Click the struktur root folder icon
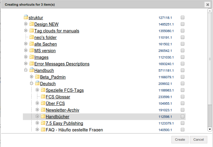The width and height of the screenshot is (213, 147). point(26,18)
